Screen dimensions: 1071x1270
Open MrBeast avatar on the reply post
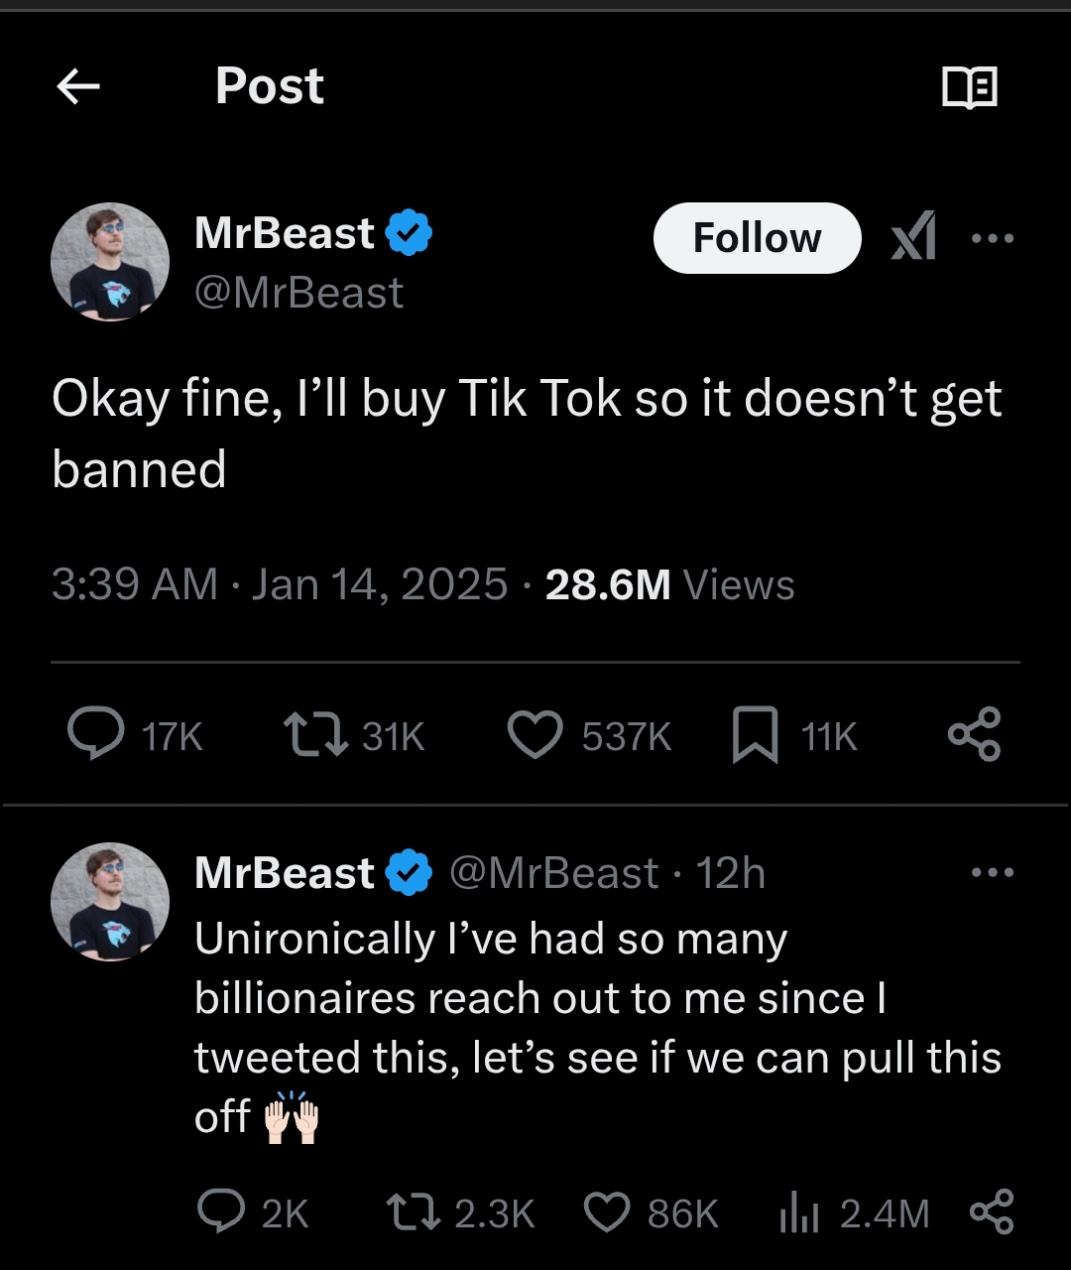(x=110, y=901)
